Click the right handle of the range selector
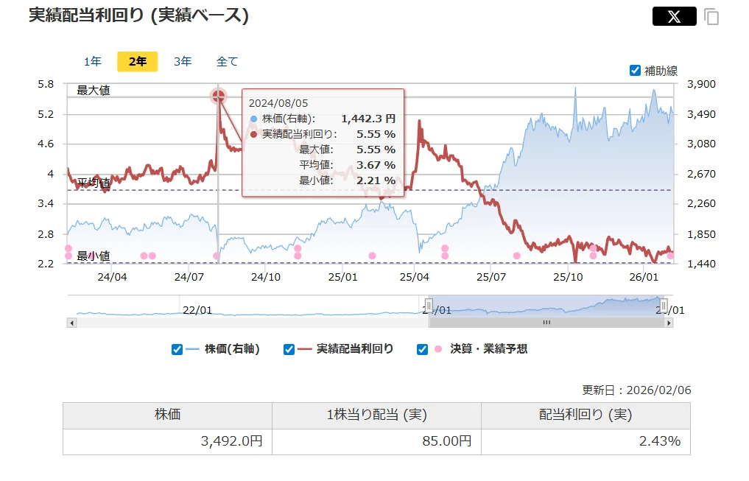 tap(664, 305)
